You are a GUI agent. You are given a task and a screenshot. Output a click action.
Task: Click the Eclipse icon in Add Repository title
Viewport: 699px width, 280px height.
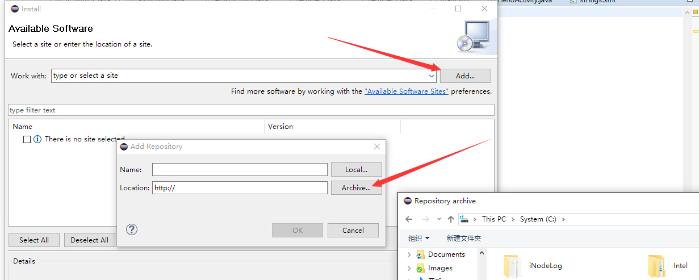124,147
